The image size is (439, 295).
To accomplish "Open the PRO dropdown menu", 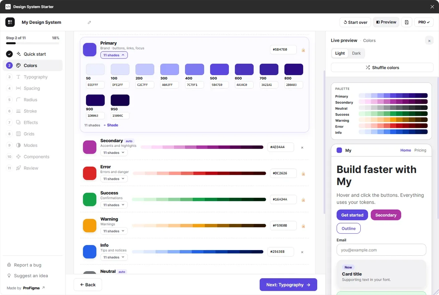I will click(x=424, y=22).
